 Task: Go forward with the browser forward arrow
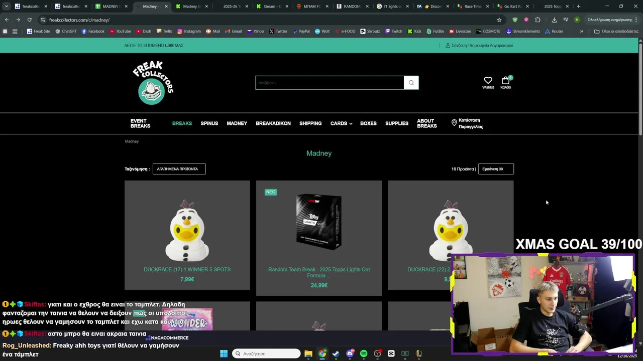coord(18,20)
